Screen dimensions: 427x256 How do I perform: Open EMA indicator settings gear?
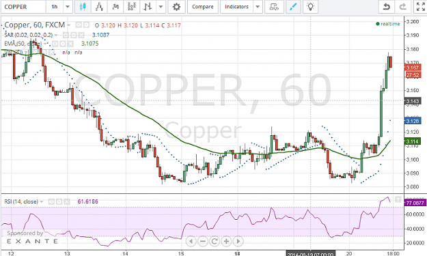(63, 44)
